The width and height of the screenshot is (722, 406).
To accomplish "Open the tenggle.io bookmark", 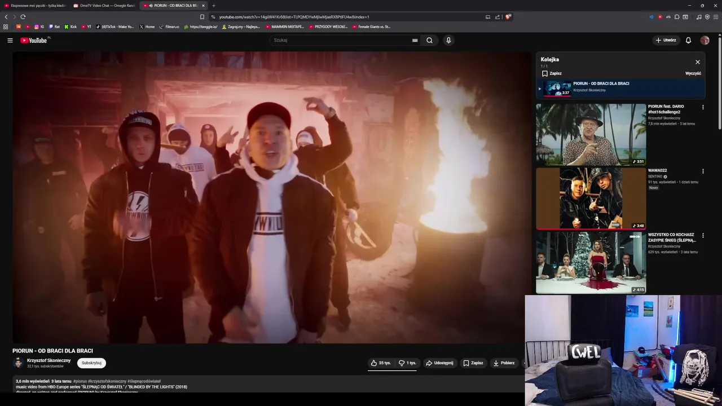I will point(201,27).
